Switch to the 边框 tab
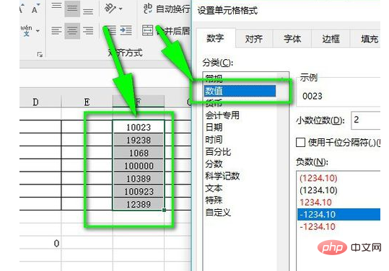This screenshot has width=389, height=271. [331, 39]
